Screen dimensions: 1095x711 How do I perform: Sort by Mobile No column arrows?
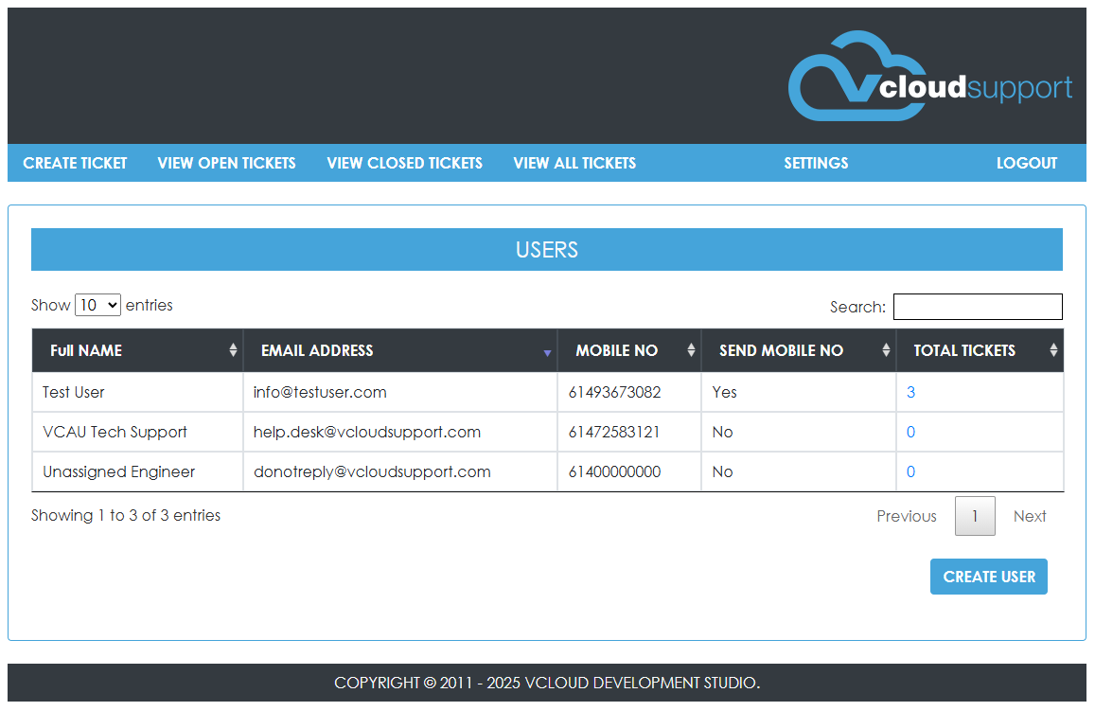(691, 350)
